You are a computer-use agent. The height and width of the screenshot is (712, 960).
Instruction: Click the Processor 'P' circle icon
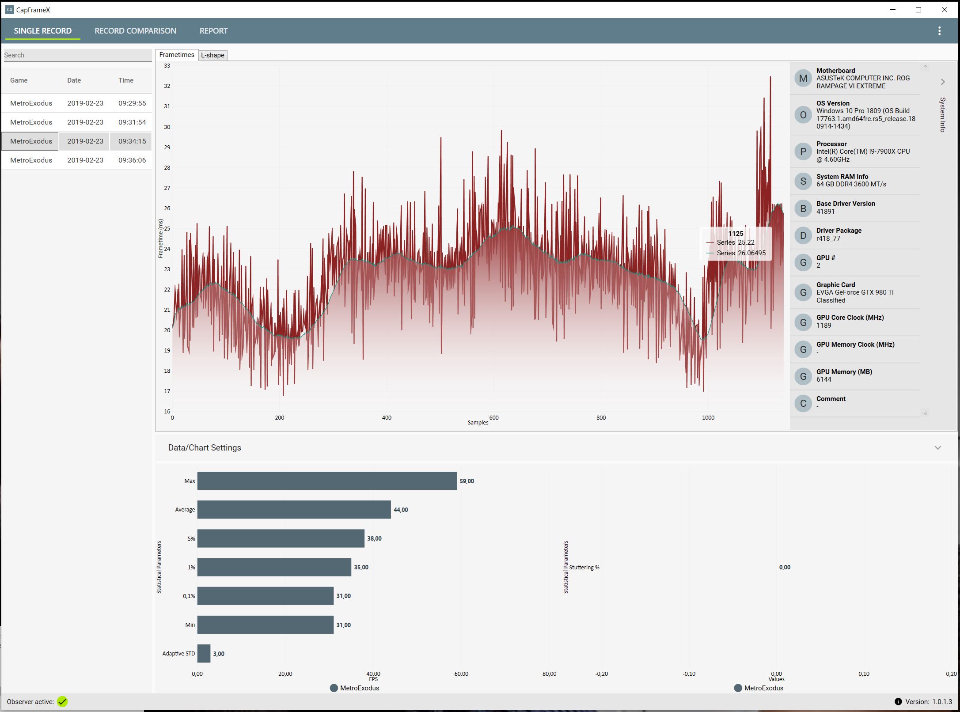click(x=803, y=152)
